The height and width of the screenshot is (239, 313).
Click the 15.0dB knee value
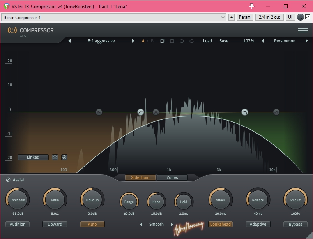(x=156, y=213)
